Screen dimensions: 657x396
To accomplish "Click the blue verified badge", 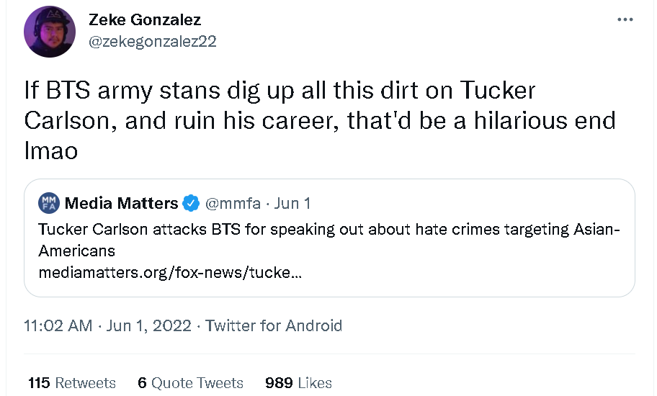I will point(191,203).
